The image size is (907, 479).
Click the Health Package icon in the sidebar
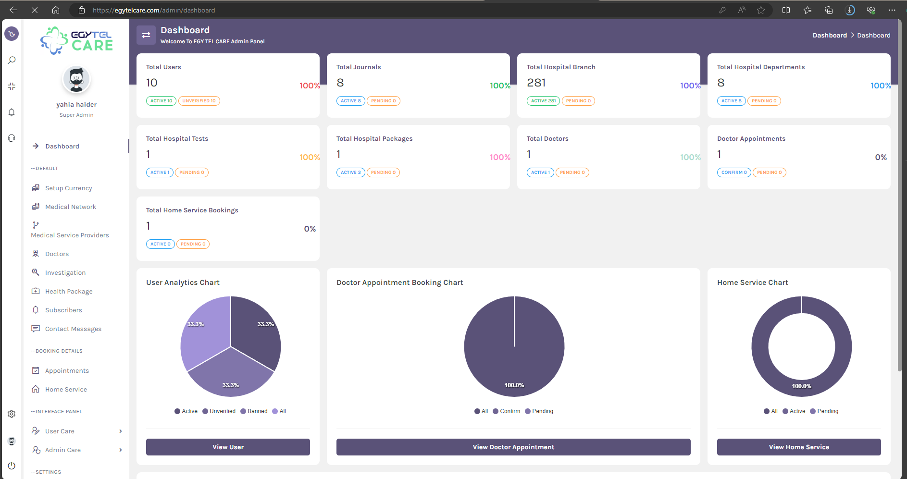pos(36,291)
